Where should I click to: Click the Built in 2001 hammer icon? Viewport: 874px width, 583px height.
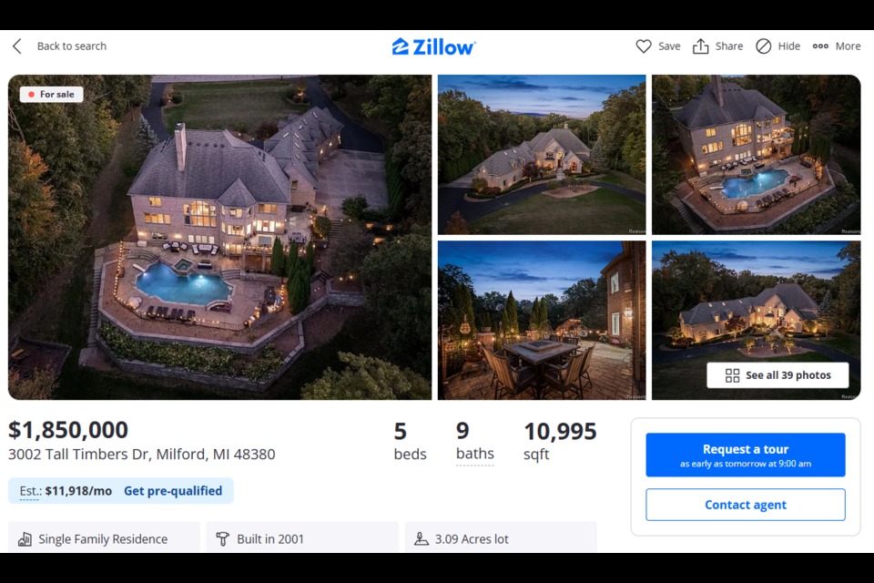tap(222, 539)
